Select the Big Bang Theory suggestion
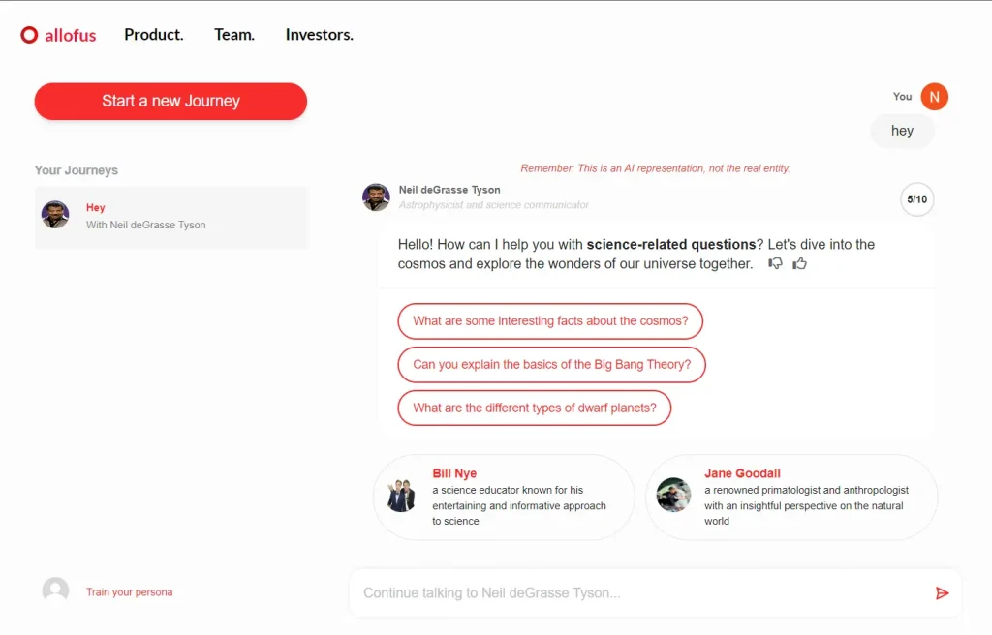Screen dimensions: 992x635 click(x=551, y=365)
